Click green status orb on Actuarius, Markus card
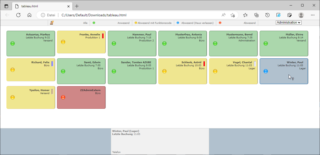 (13, 43)
